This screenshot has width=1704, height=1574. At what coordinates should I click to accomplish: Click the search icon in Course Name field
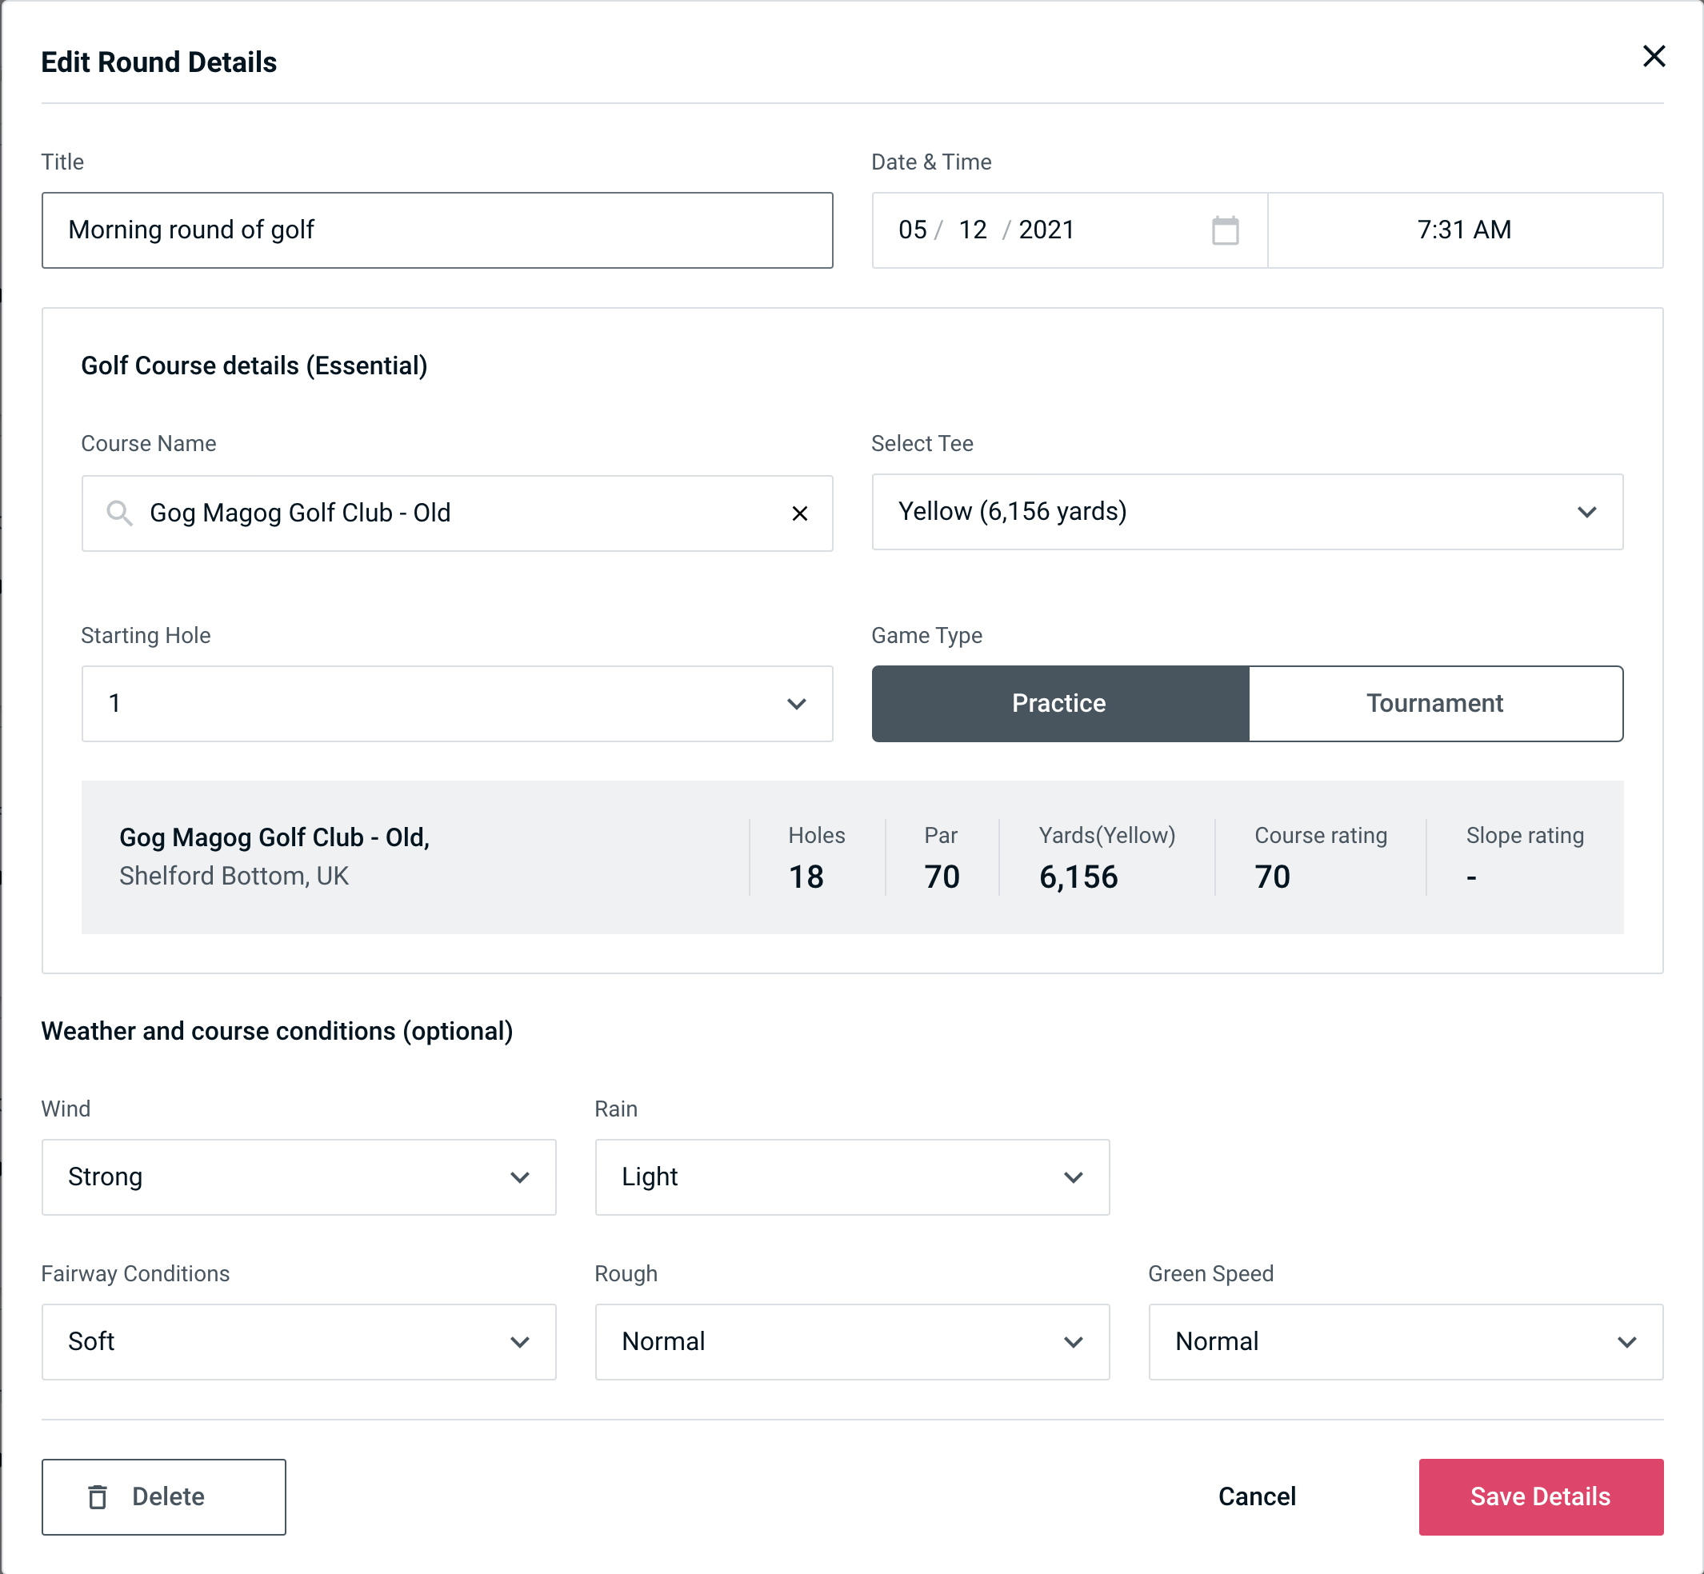coord(118,512)
